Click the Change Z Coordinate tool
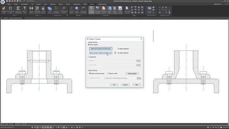 pos(83,10)
